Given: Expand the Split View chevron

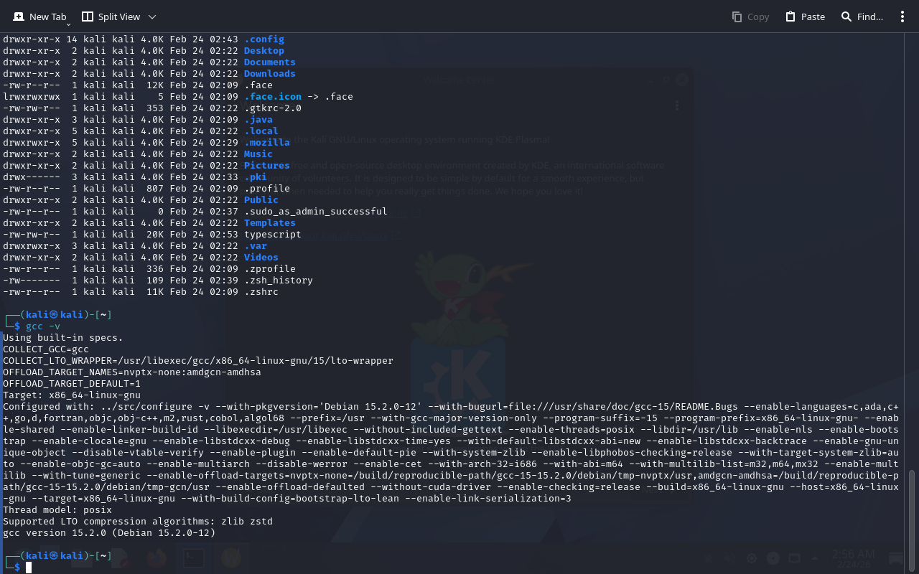Looking at the screenshot, I should tap(151, 17).
